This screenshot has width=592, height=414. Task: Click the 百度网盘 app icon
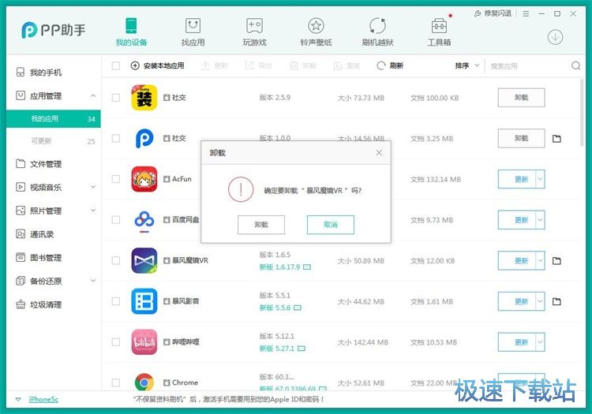144,220
